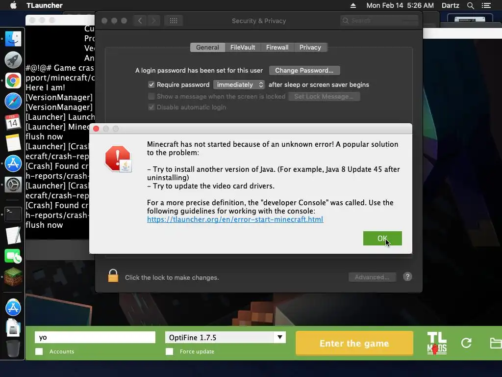Open the TLauncher folder icon
Image resolution: width=502 pixels, height=377 pixels.
coord(496,343)
